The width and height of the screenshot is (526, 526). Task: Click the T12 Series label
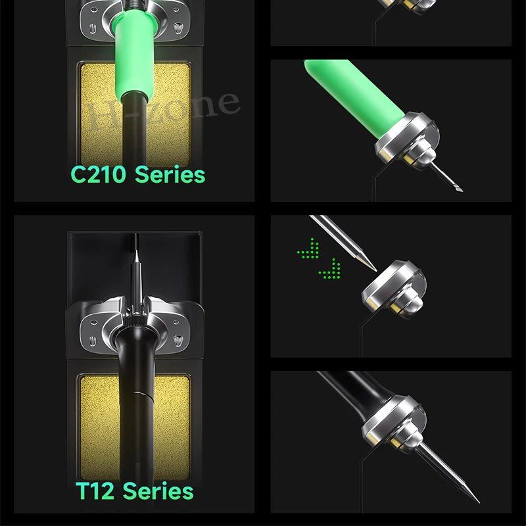[135, 490]
